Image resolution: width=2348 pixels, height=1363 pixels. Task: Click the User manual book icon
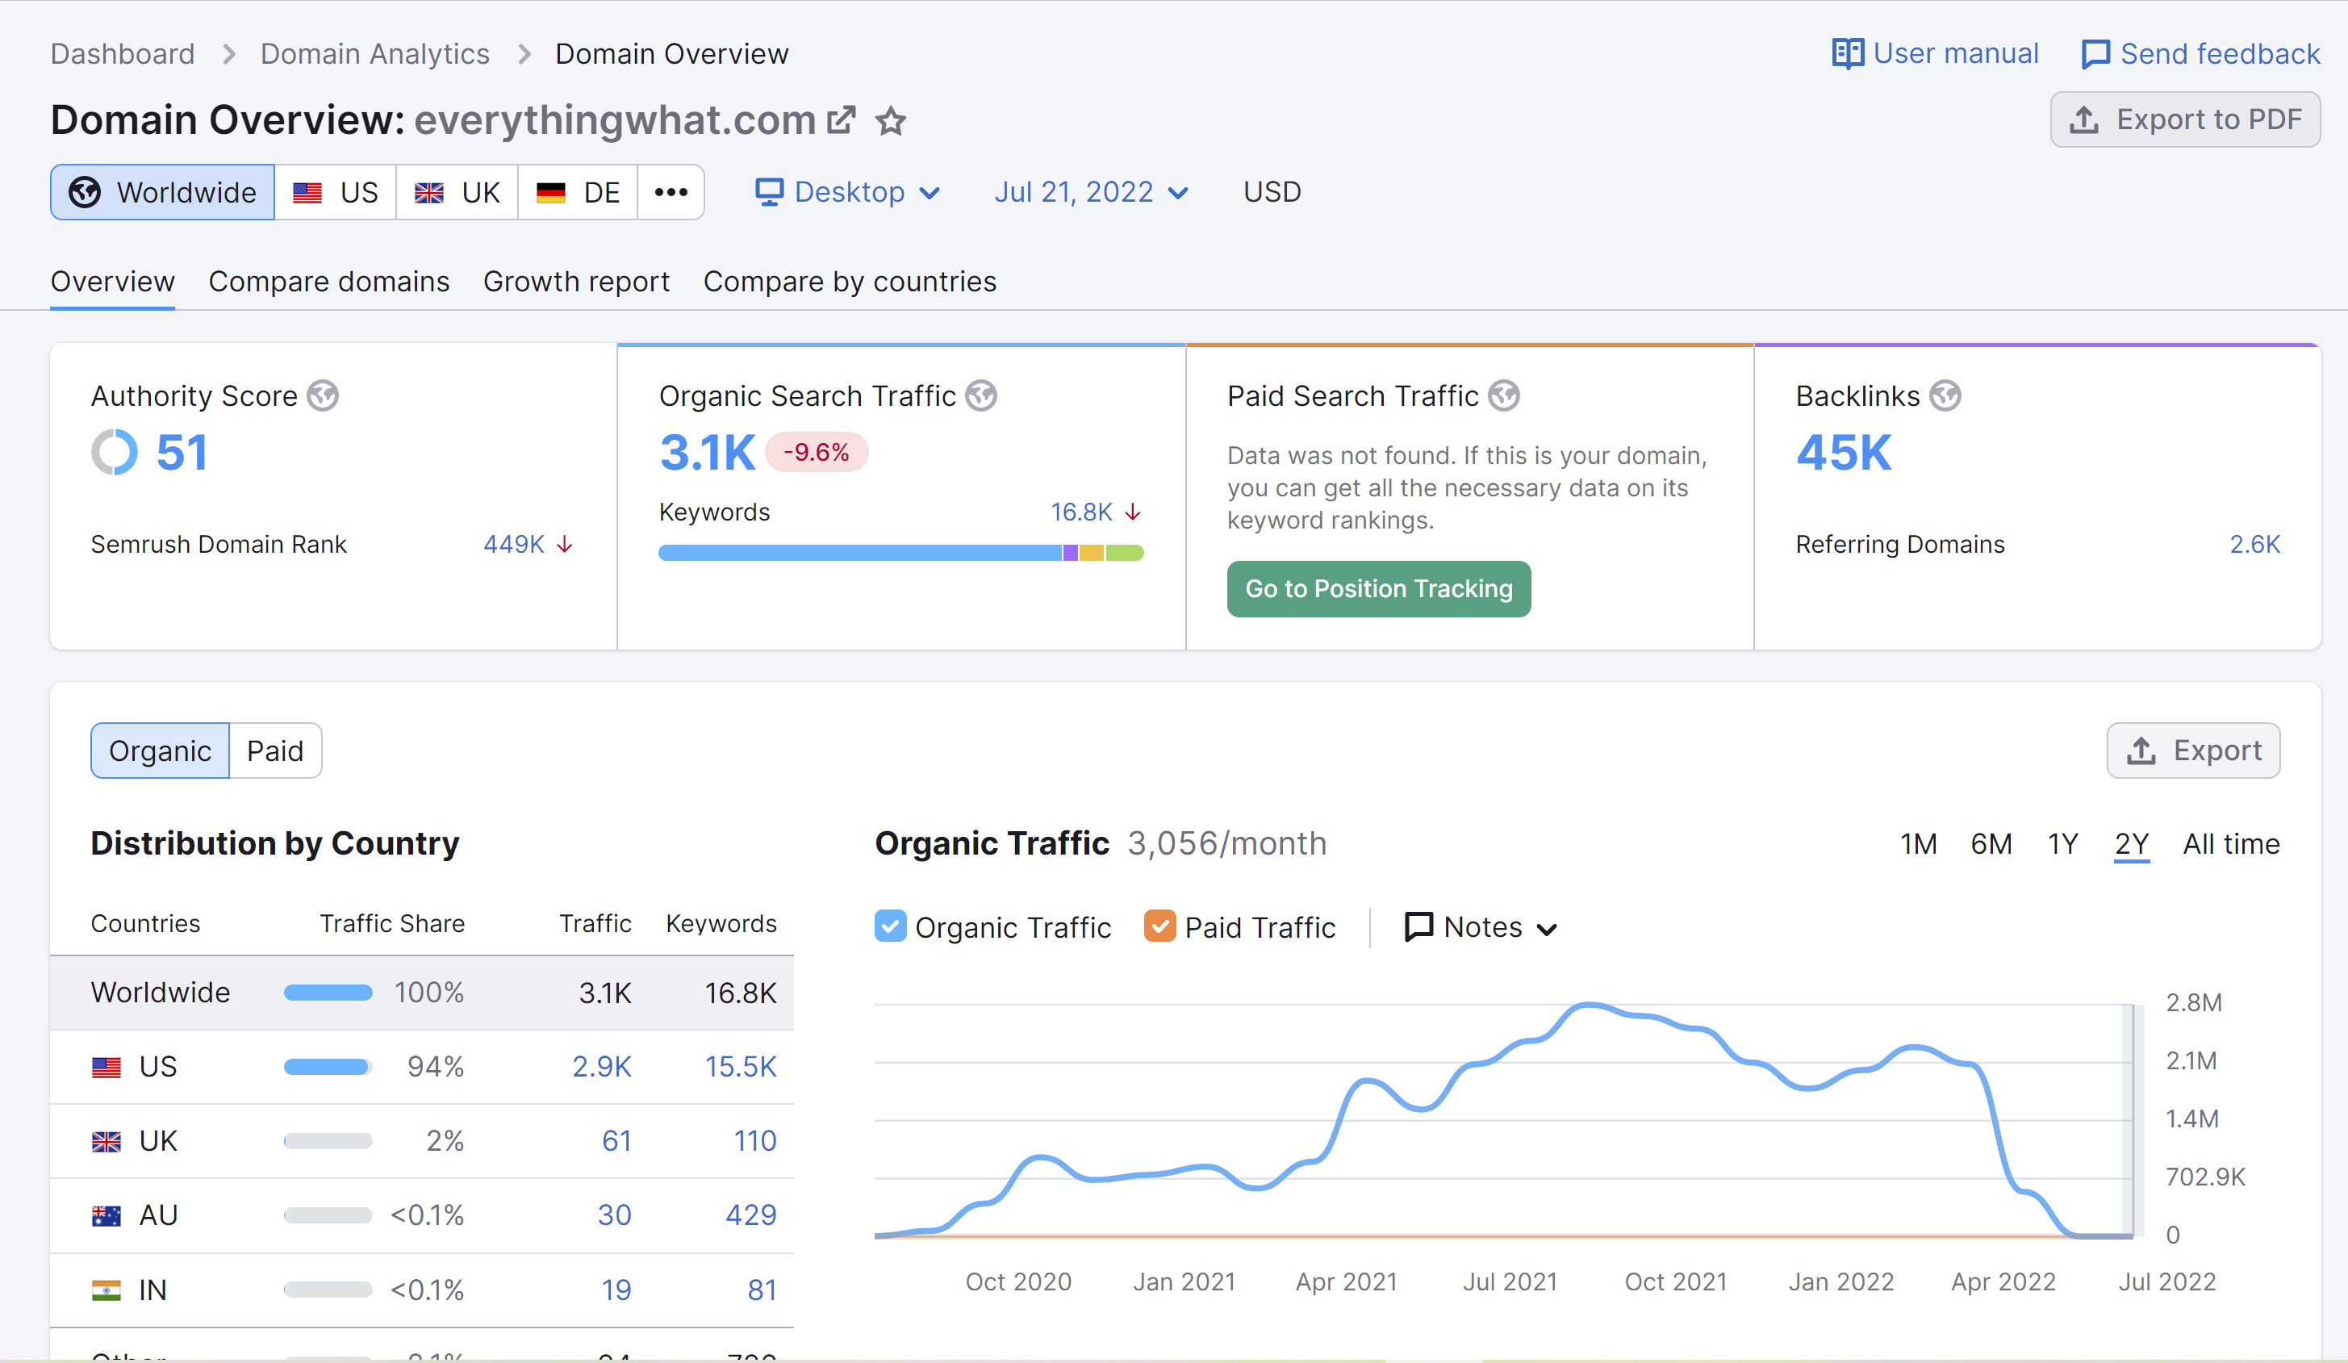1848,54
